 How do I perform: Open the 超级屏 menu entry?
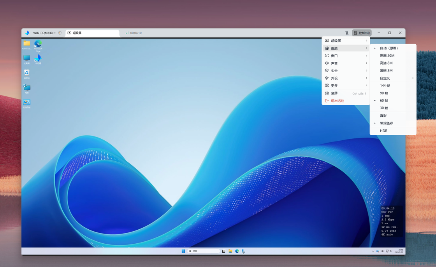(346, 40)
